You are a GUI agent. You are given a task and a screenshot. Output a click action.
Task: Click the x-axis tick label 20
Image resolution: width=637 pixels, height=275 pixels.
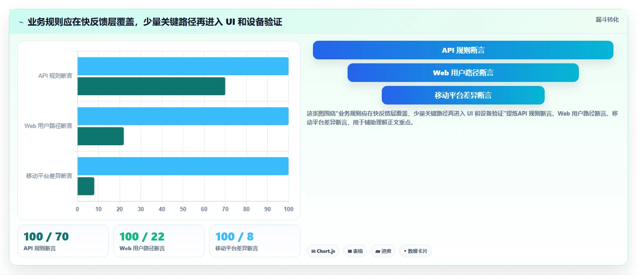pos(119,209)
